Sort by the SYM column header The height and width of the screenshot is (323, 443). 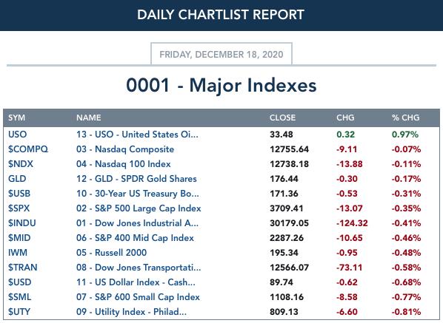tap(16, 118)
